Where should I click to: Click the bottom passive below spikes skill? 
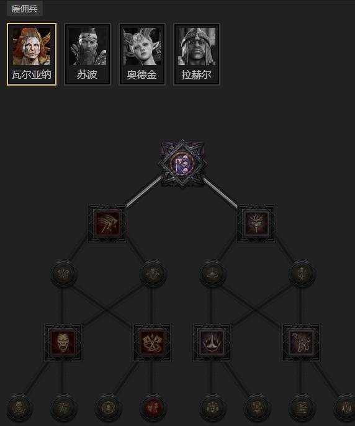pyautogui.click(x=212, y=407)
